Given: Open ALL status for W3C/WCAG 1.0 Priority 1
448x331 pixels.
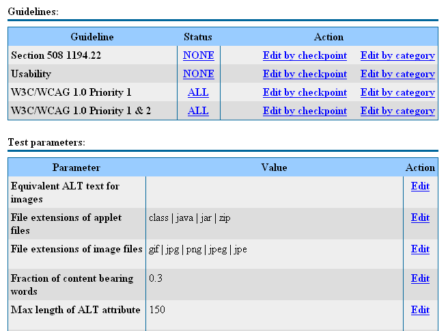Looking at the screenshot, I should coord(198,92).
